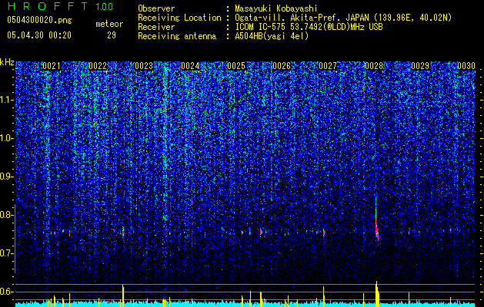The image size is (484, 307).
Task: Click the meteor count label
Action: pos(109,24)
